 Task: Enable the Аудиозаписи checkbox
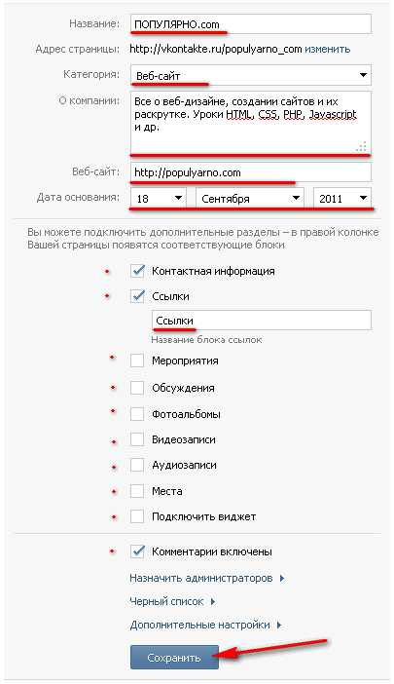tap(137, 465)
